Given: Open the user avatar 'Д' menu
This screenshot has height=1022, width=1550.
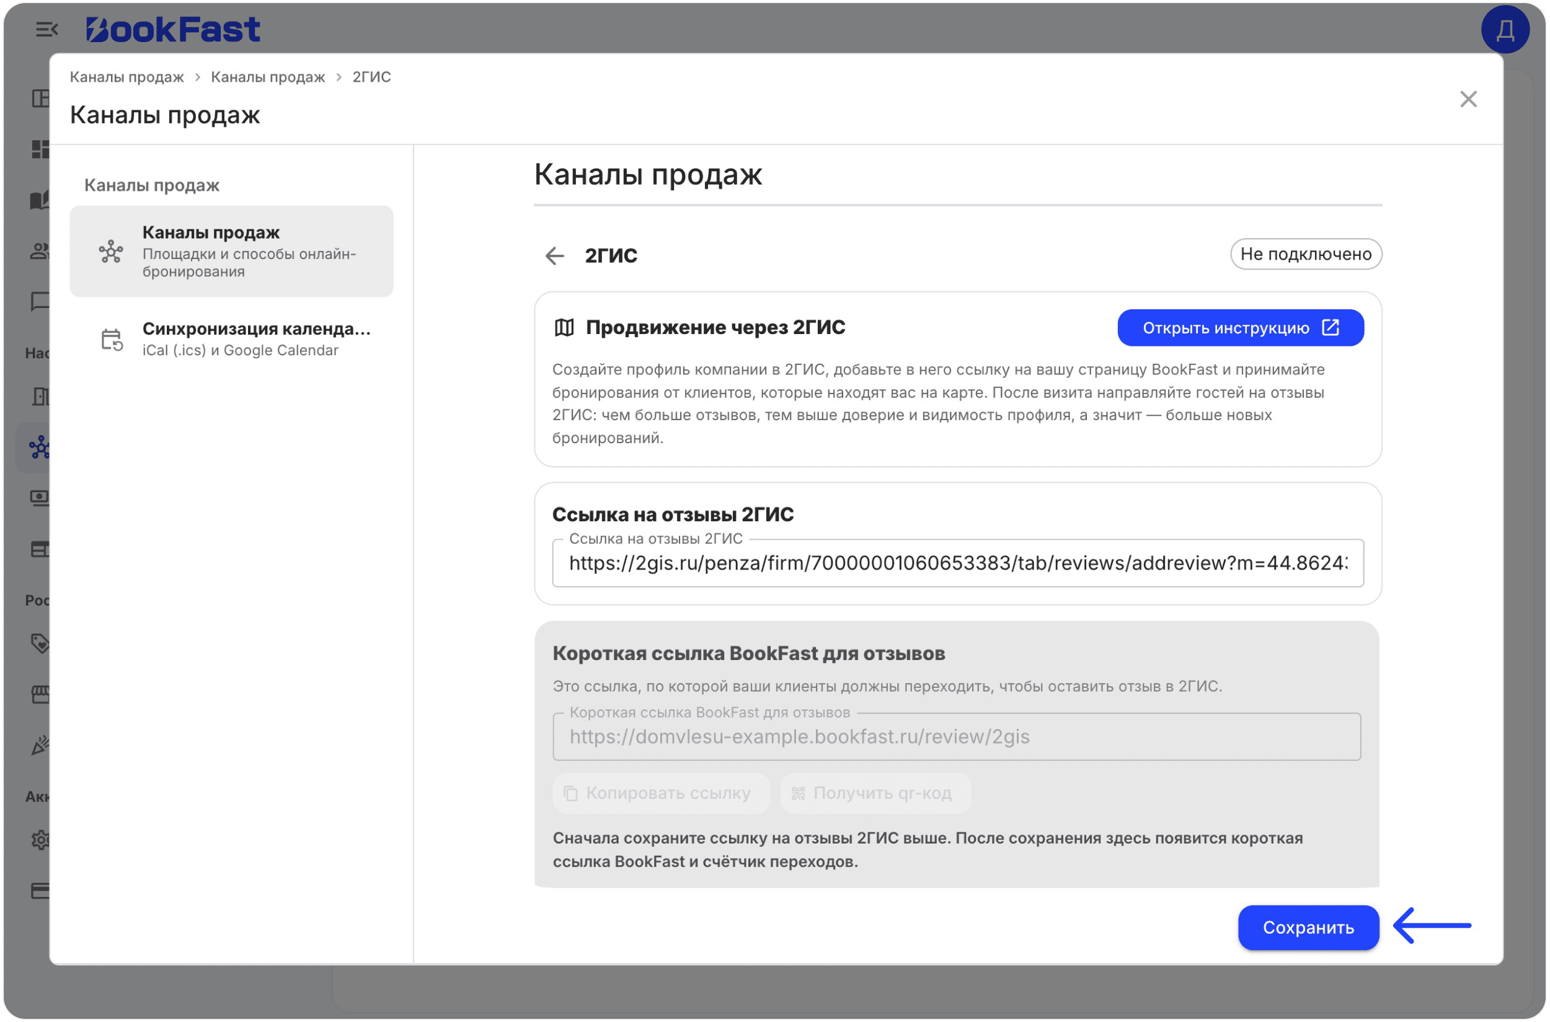Looking at the screenshot, I should [x=1504, y=29].
